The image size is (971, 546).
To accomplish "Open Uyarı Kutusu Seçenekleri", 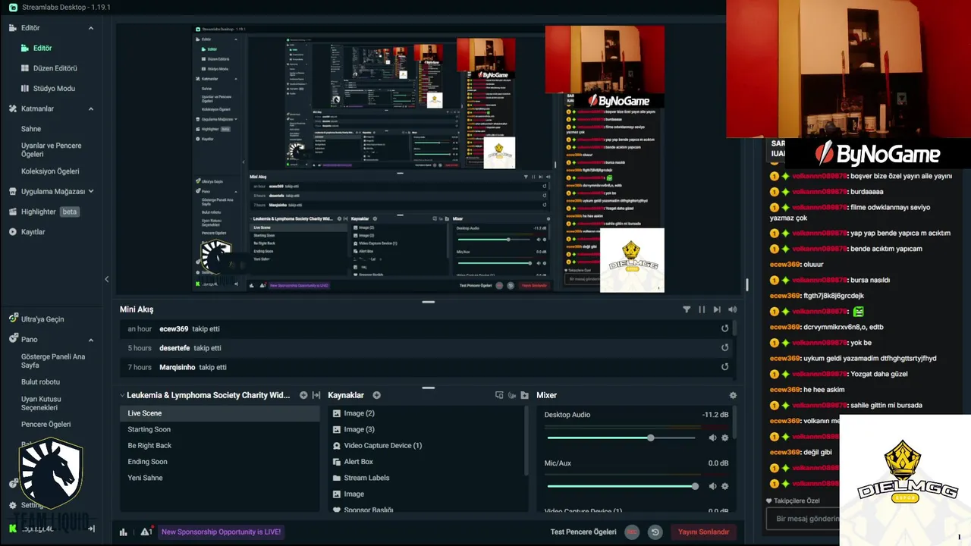I will pyautogui.click(x=41, y=403).
